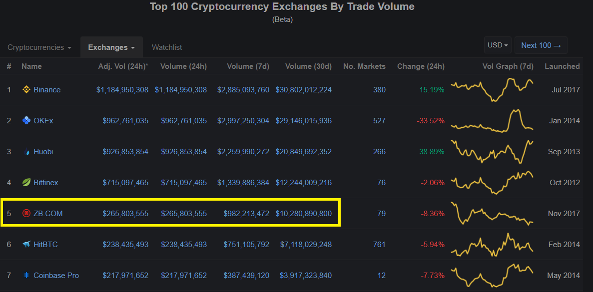Click OKEx 24h change -33.52%
The width and height of the screenshot is (593, 292).
click(x=431, y=121)
